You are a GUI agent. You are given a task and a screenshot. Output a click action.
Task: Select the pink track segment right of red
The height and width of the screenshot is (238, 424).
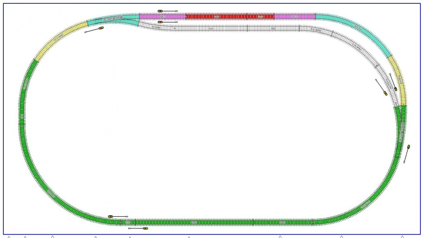(295, 16)
